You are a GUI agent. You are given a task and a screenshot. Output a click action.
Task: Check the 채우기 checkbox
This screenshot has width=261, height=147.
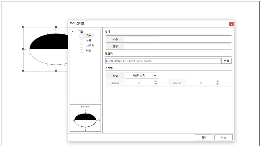coord(82,46)
